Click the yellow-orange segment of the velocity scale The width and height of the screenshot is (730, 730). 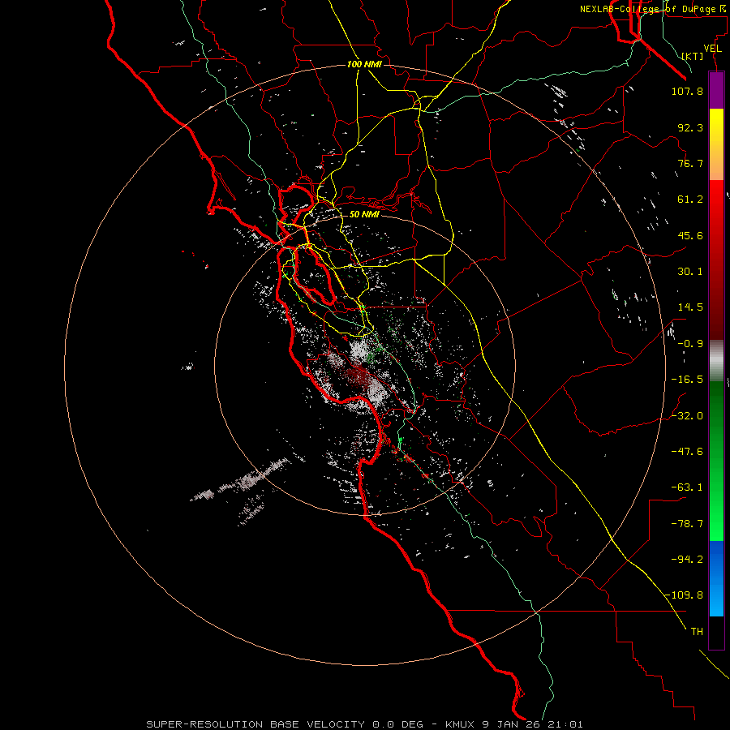[716, 144]
